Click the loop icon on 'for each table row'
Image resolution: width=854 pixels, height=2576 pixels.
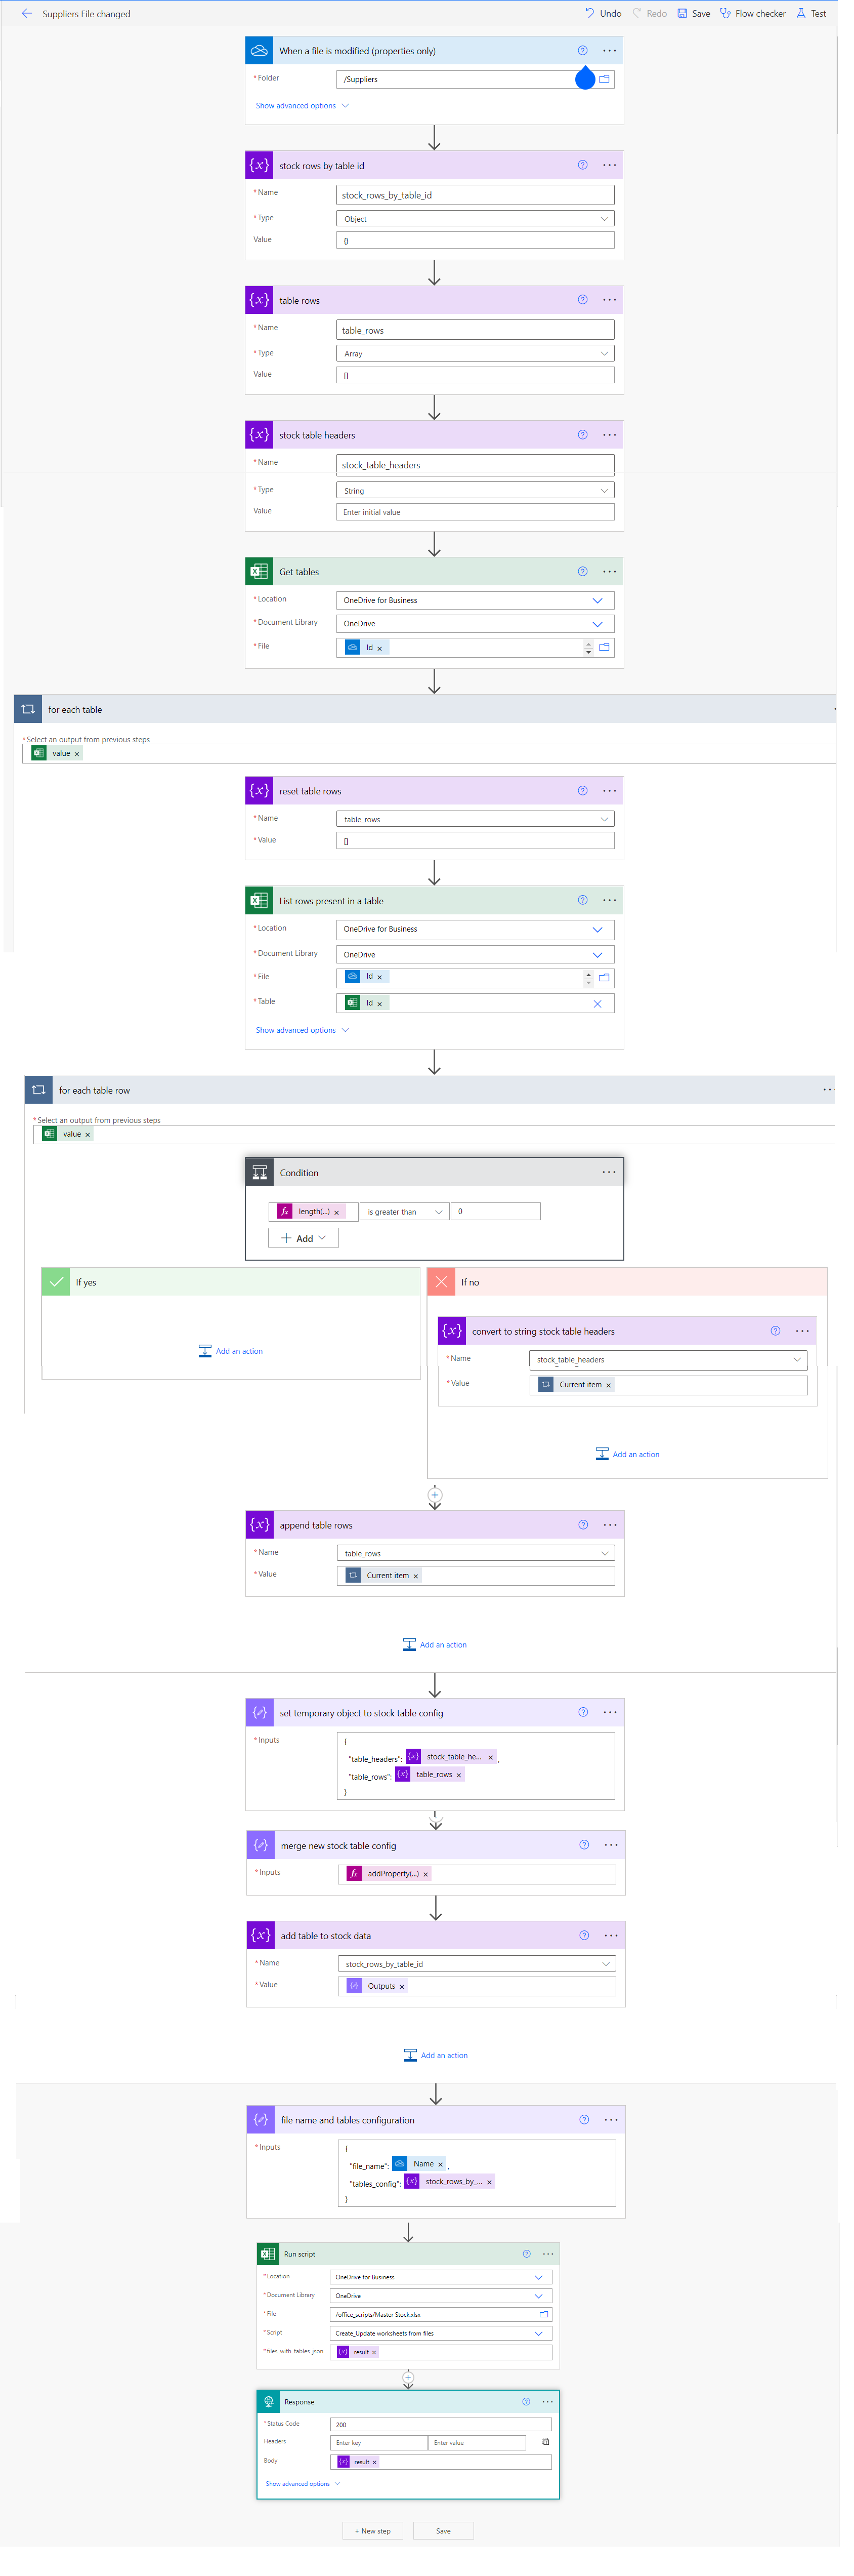pos(38,1089)
